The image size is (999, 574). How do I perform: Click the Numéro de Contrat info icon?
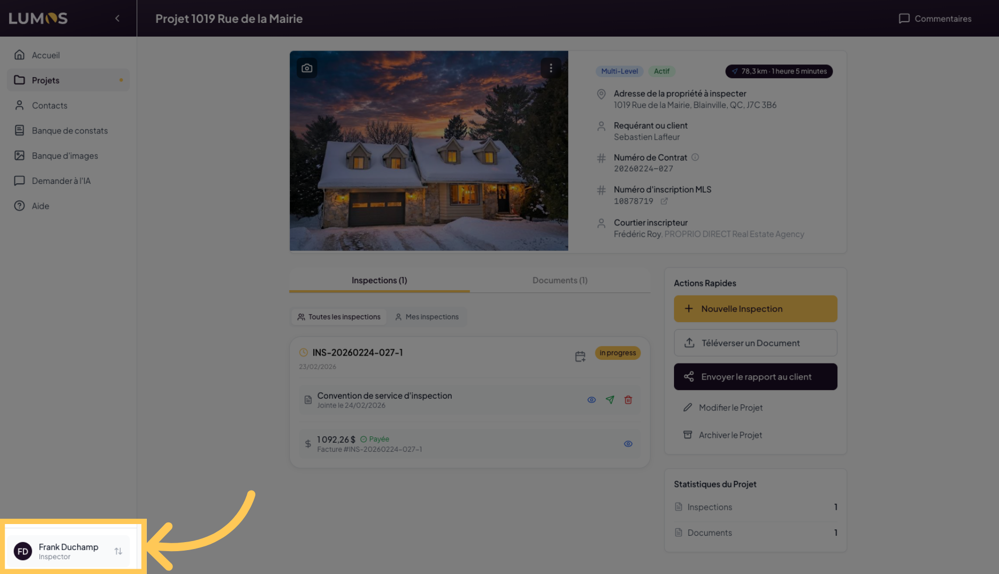point(695,157)
